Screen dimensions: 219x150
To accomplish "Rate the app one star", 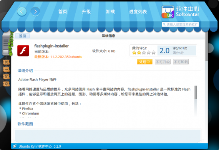I will pos(134,53).
